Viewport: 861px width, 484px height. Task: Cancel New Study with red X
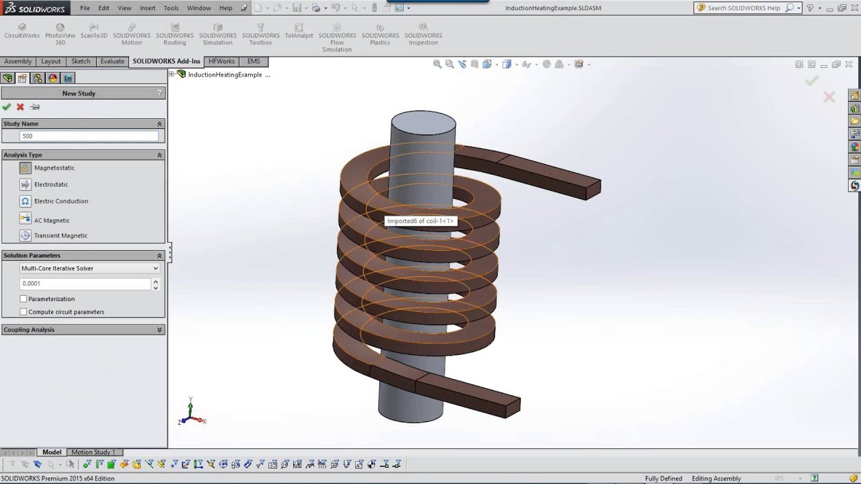20,107
